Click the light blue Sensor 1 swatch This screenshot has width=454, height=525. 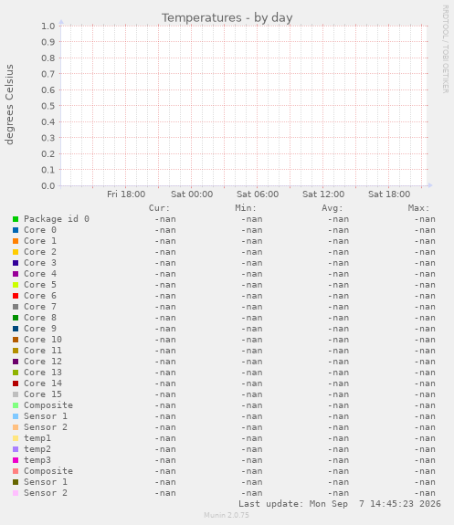point(16,416)
